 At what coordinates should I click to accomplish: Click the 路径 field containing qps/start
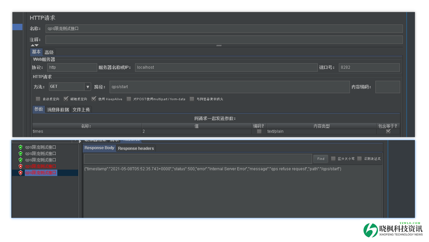tap(229, 87)
